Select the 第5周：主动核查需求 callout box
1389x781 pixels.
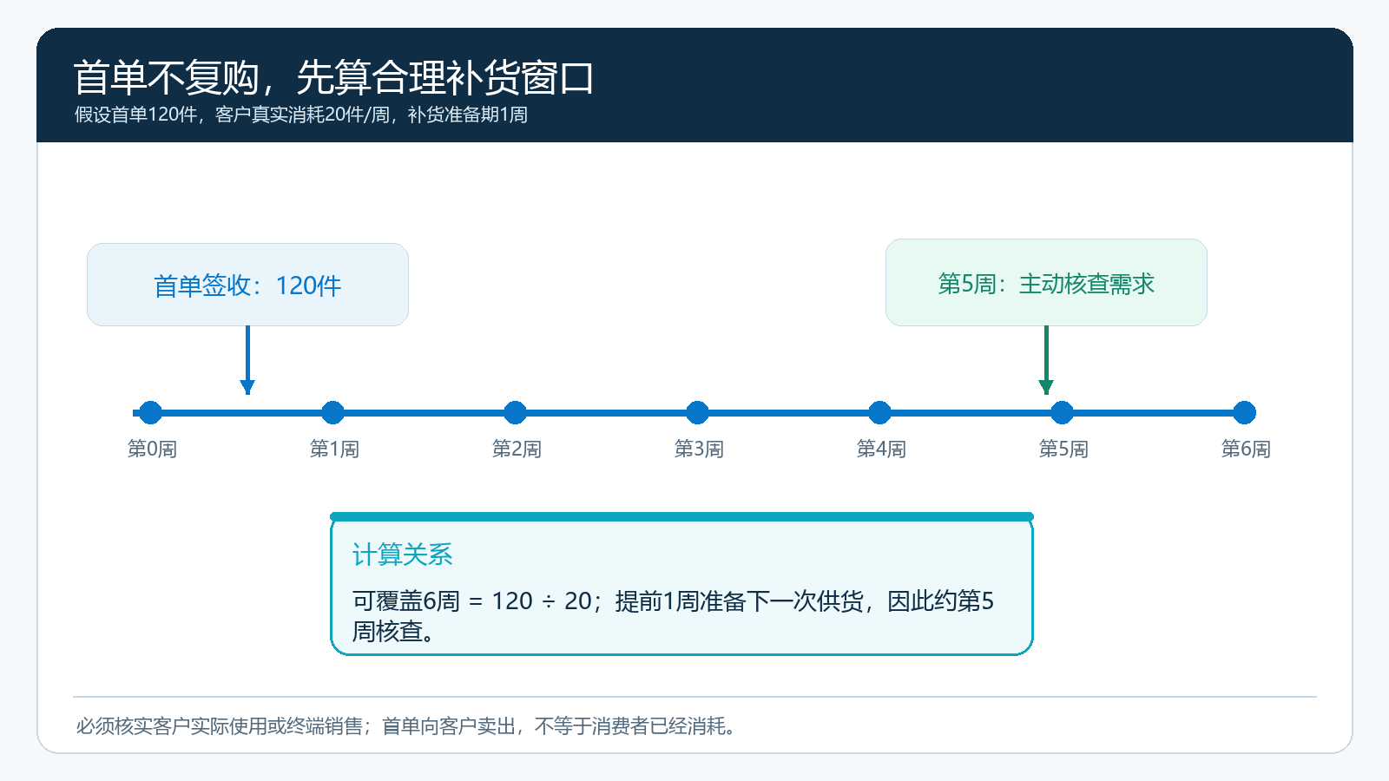1046,283
